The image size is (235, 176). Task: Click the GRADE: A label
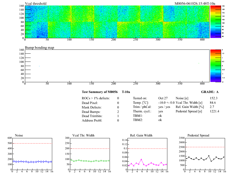pyautogui.click(x=210, y=92)
